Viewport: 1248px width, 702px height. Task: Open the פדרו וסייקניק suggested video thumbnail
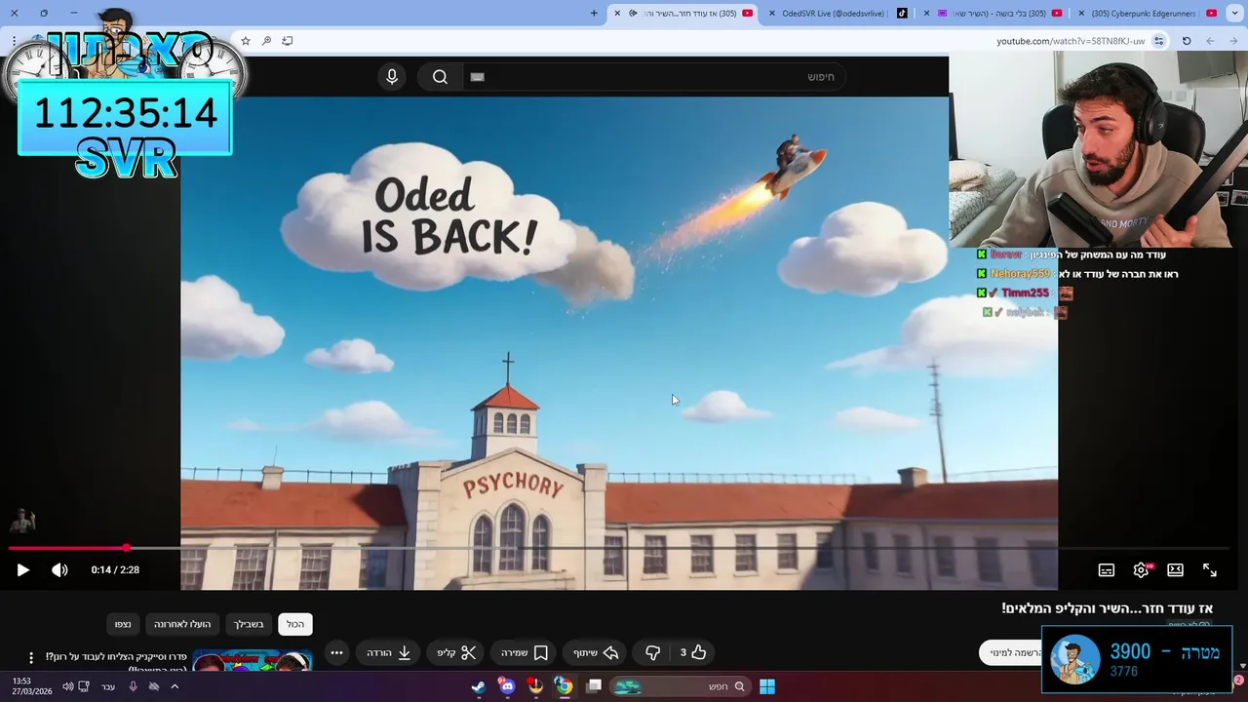click(x=253, y=661)
